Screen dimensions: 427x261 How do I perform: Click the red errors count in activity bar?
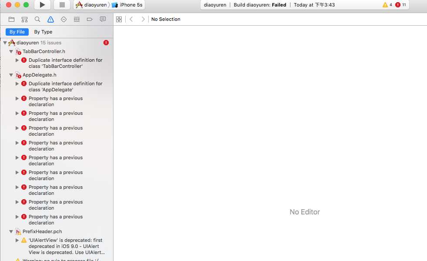click(400, 5)
